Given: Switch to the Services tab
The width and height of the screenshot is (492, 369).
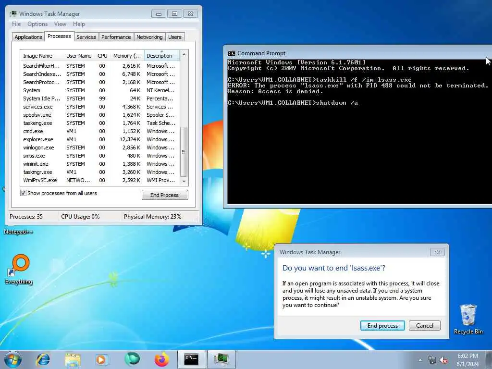Looking at the screenshot, I should [x=86, y=37].
